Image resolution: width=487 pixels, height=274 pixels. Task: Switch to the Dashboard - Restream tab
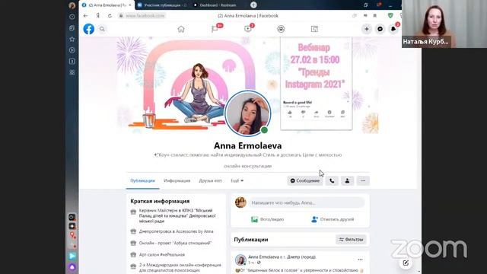click(x=218, y=5)
